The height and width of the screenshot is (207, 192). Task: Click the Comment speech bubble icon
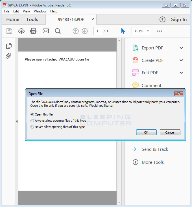[136, 85]
